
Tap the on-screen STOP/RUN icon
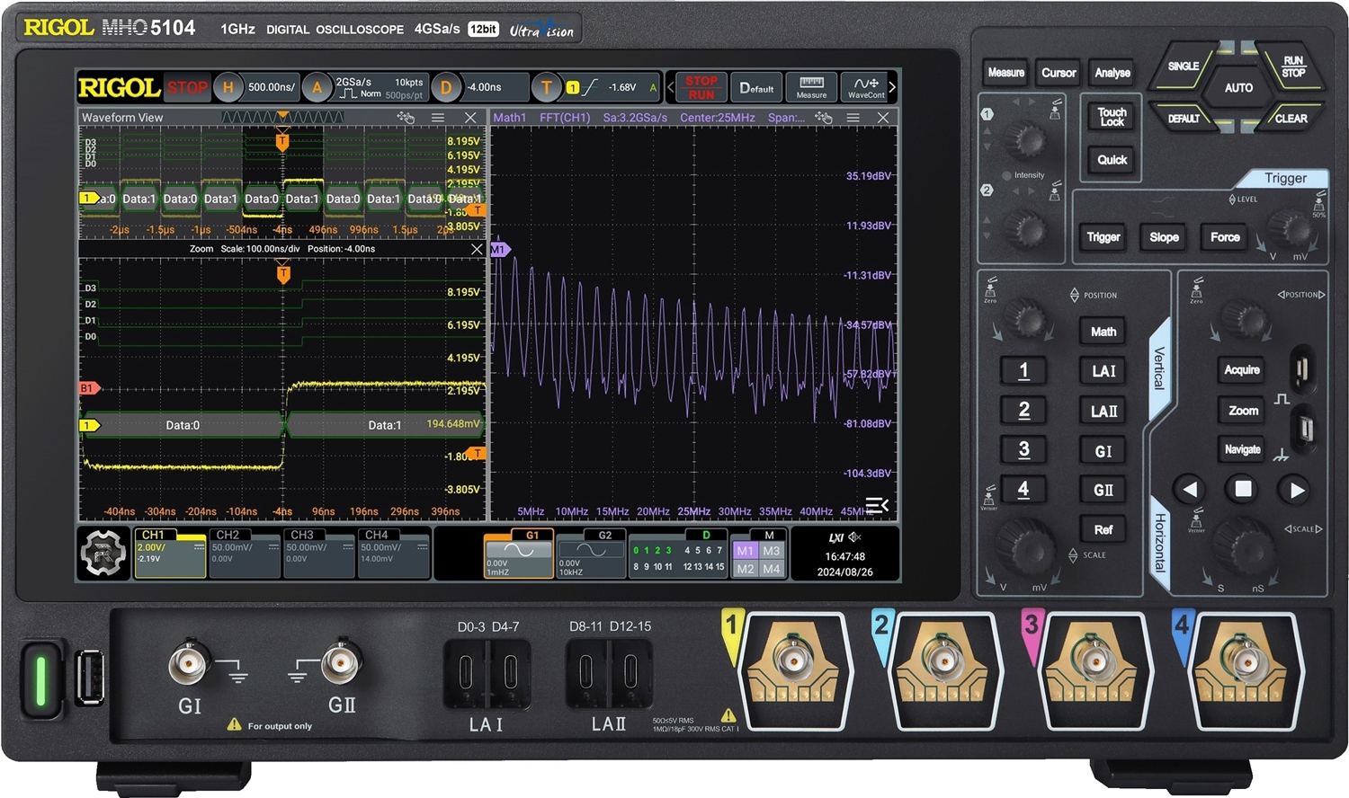[x=701, y=87]
